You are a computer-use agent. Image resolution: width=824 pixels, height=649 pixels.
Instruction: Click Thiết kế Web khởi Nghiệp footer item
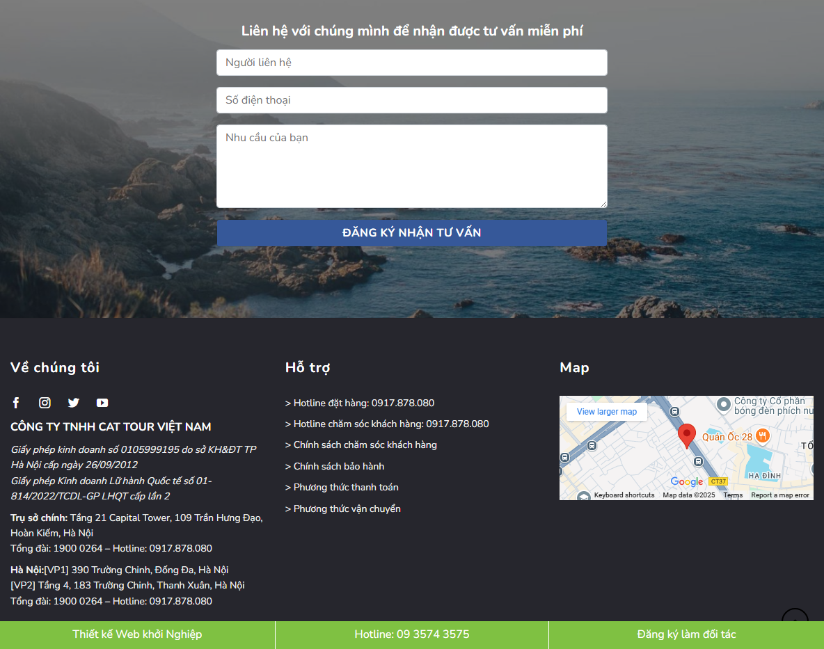136,634
